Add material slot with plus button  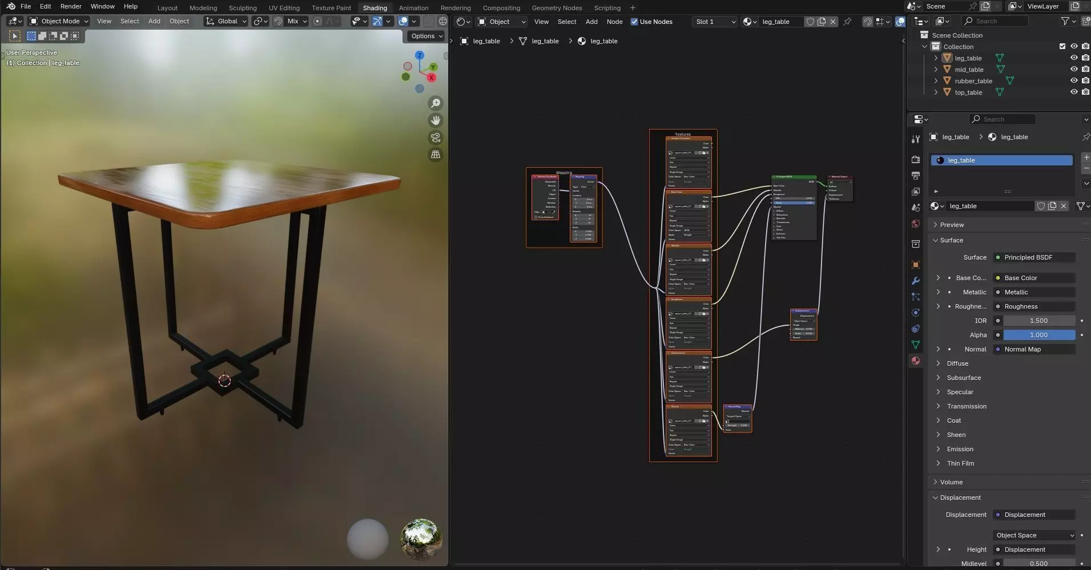point(1086,157)
